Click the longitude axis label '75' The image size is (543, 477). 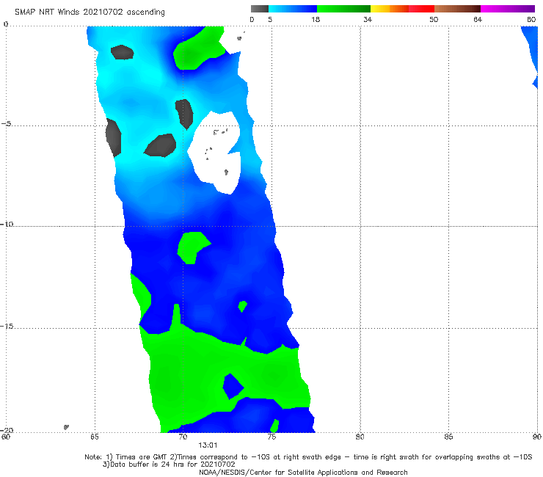pos(271,437)
